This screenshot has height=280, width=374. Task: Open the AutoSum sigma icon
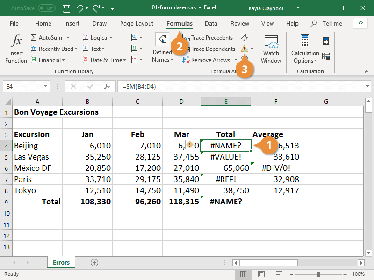click(x=34, y=38)
